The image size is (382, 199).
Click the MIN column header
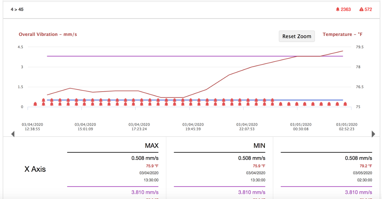pyautogui.click(x=259, y=145)
